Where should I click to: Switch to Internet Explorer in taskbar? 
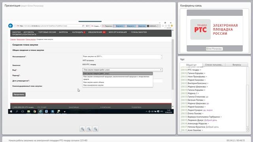[40, 111]
